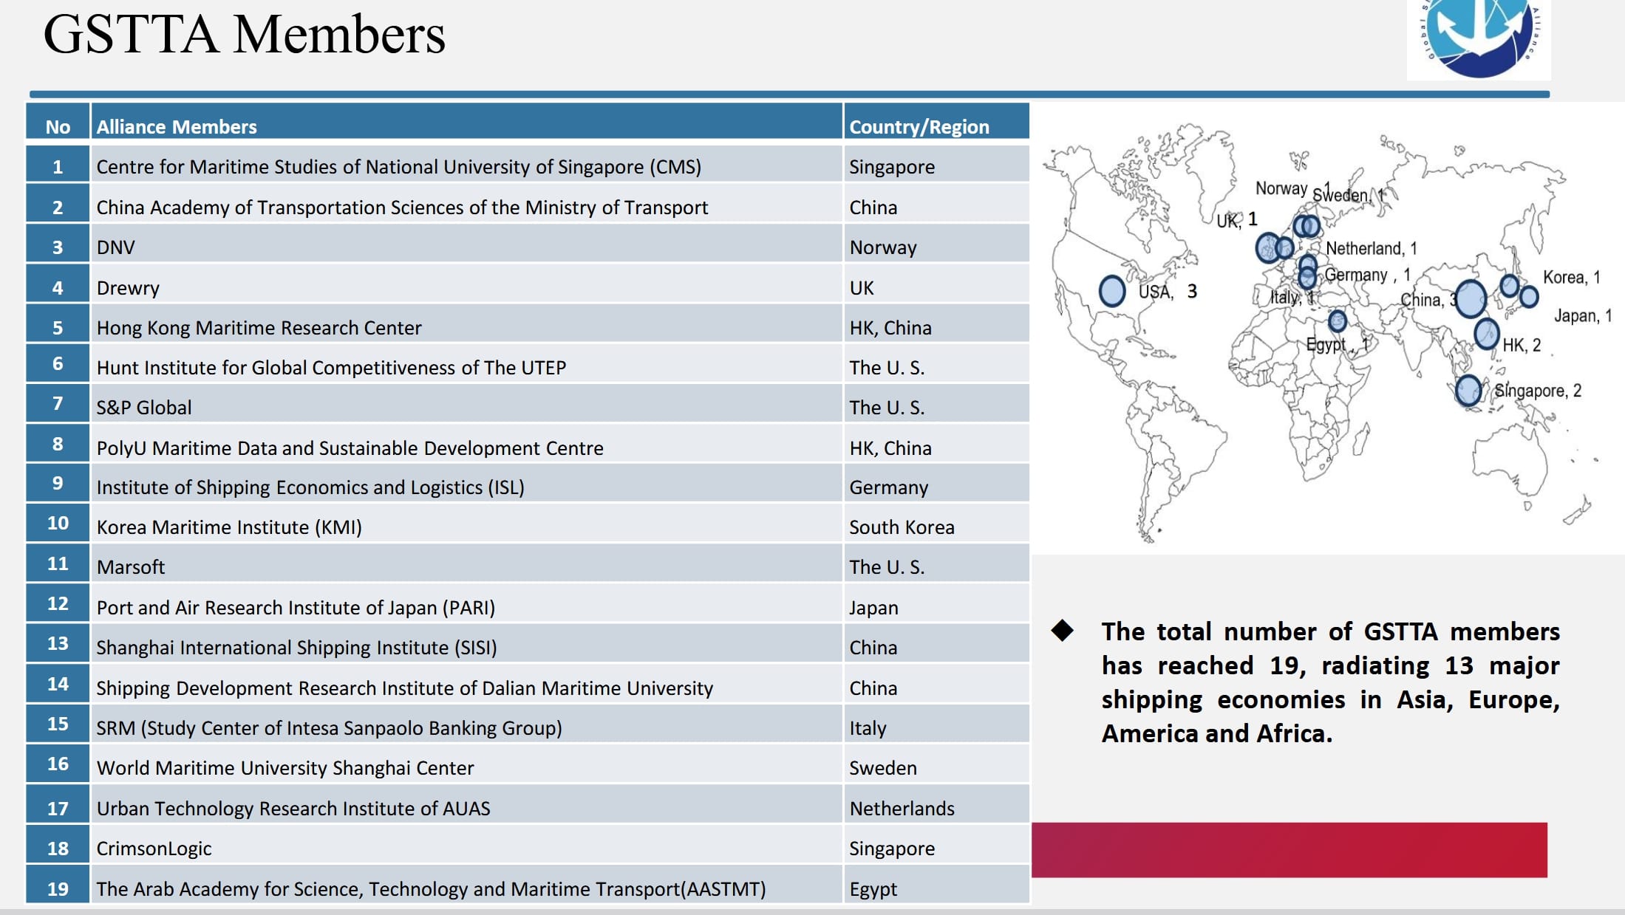Click the Japan bubble on the map
The height and width of the screenshot is (915, 1625).
point(1529,297)
